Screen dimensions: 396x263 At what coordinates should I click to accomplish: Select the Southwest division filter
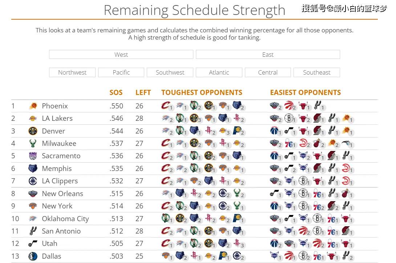click(170, 73)
